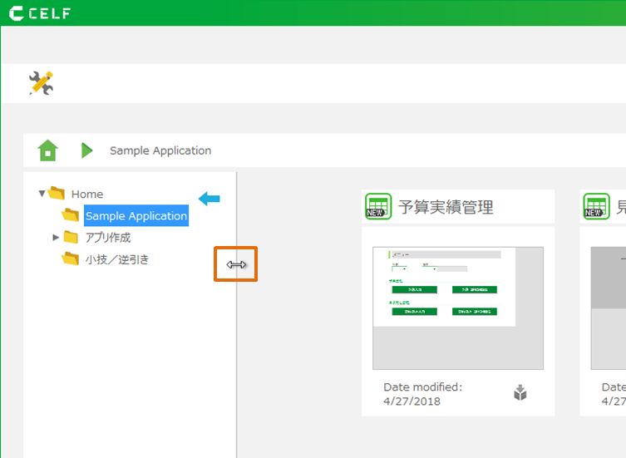Select Sample Application in the breadcrumb bar
This screenshot has width=626, height=458.
160,150
